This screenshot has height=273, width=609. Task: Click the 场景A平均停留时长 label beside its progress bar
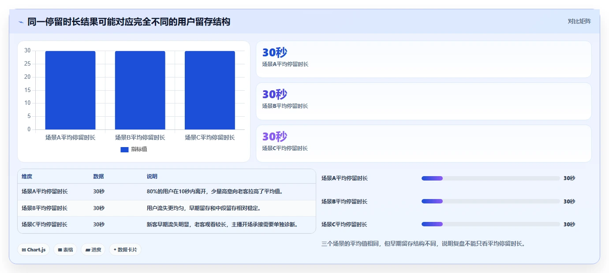[x=344, y=178]
